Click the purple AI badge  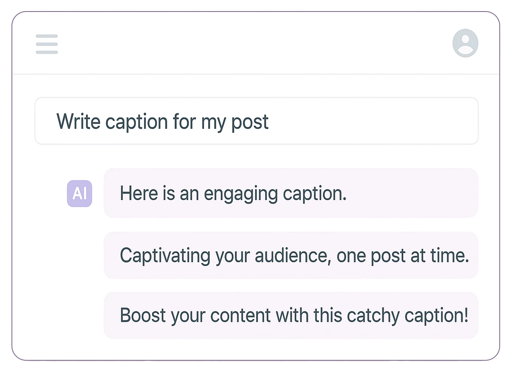coord(79,193)
